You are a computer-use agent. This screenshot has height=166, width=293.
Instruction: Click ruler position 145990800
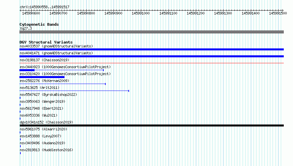point(86,13)
